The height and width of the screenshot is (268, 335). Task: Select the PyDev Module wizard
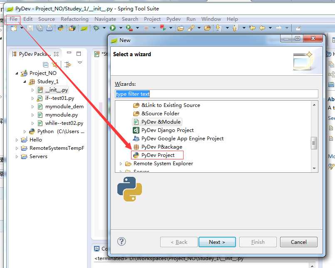pos(157,122)
